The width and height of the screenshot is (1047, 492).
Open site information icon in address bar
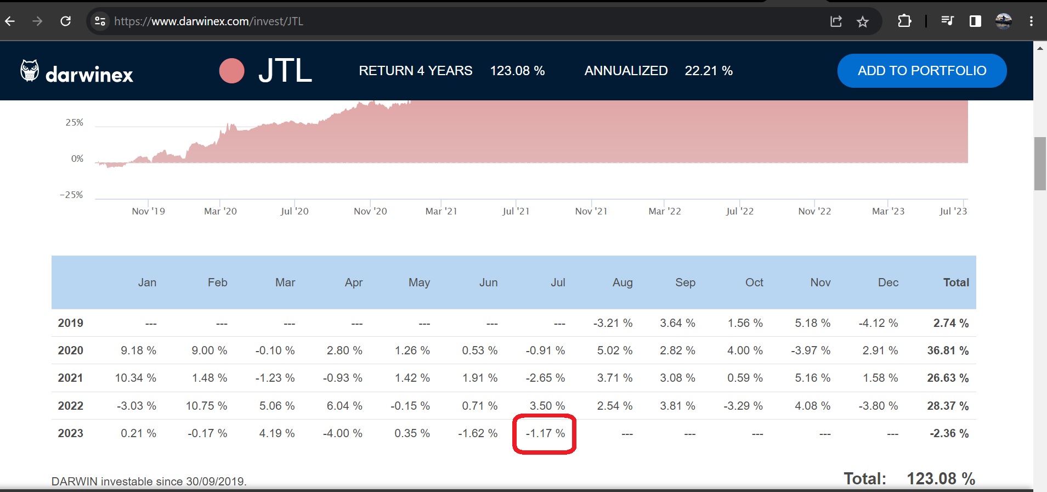click(100, 21)
